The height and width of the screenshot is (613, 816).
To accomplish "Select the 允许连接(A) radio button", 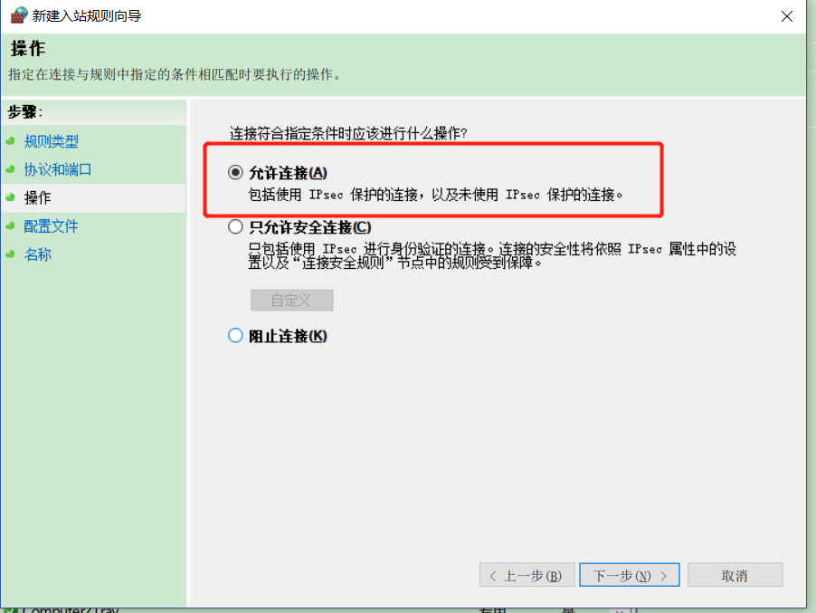I will pyautogui.click(x=235, y=172).
